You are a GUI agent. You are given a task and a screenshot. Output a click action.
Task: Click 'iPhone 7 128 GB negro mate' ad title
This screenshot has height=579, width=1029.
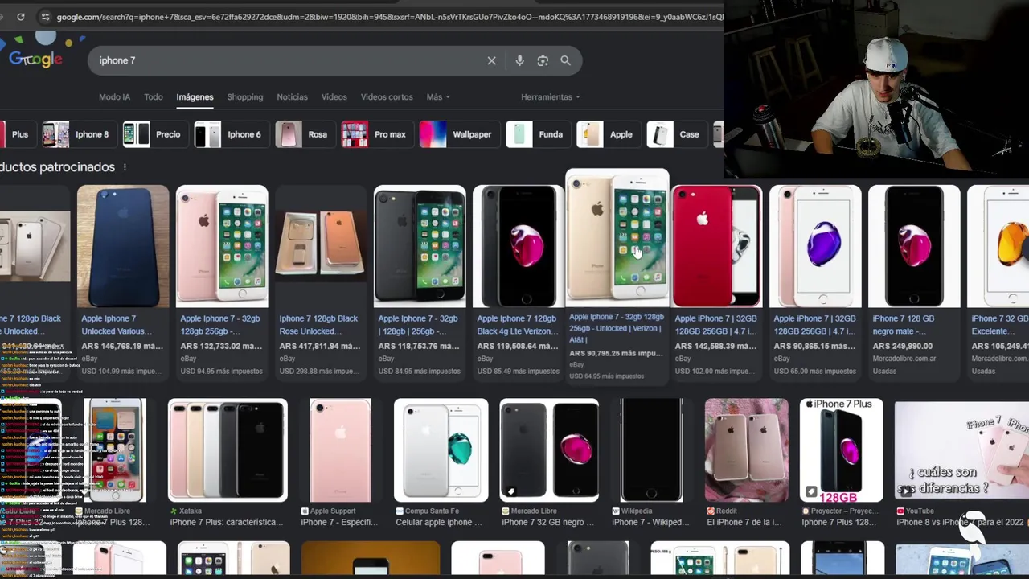904,325
